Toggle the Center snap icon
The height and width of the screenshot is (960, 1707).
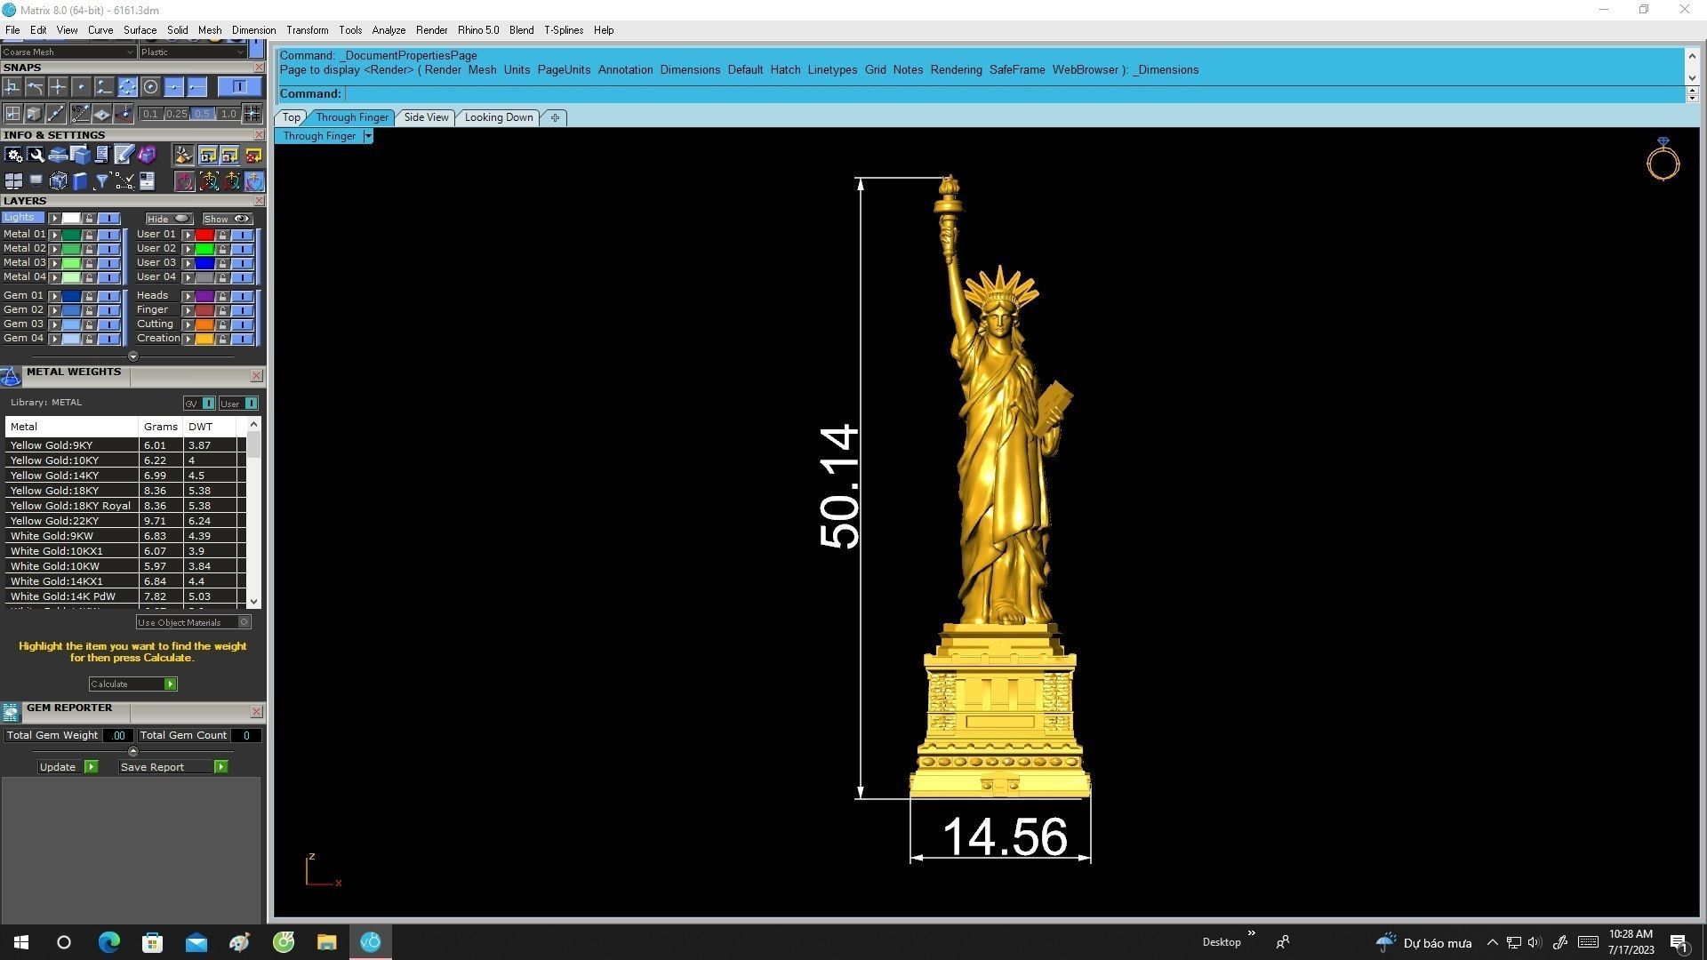click(150, 87)
